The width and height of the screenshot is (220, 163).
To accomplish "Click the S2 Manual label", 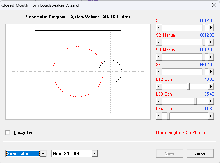I will [166, 35].
